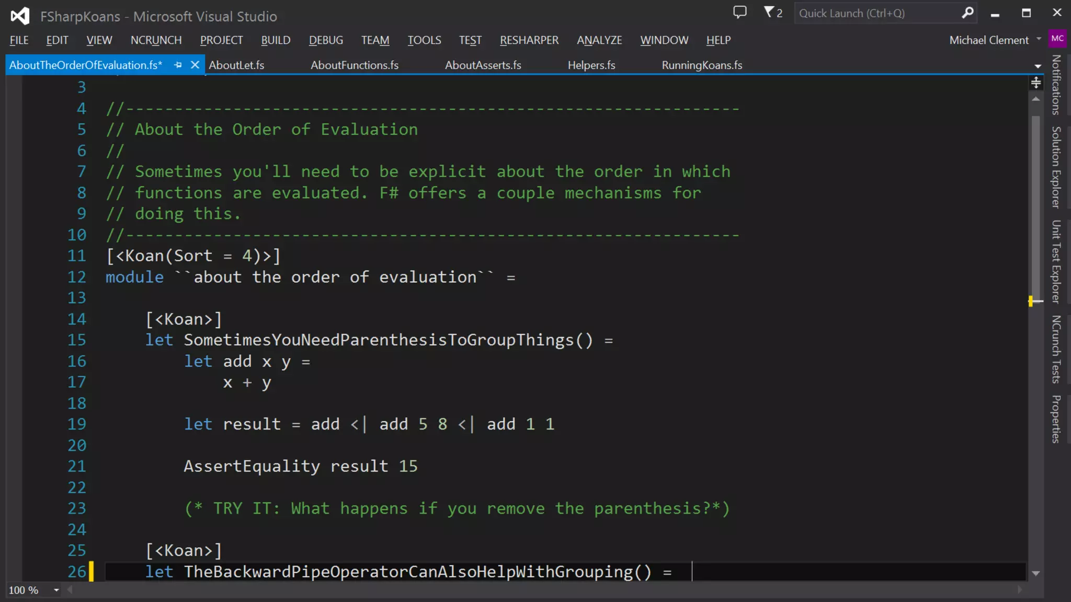Open the Unit Test Explorer side panel
This screenshot has height=602, width=1071.
(1056, 261)
